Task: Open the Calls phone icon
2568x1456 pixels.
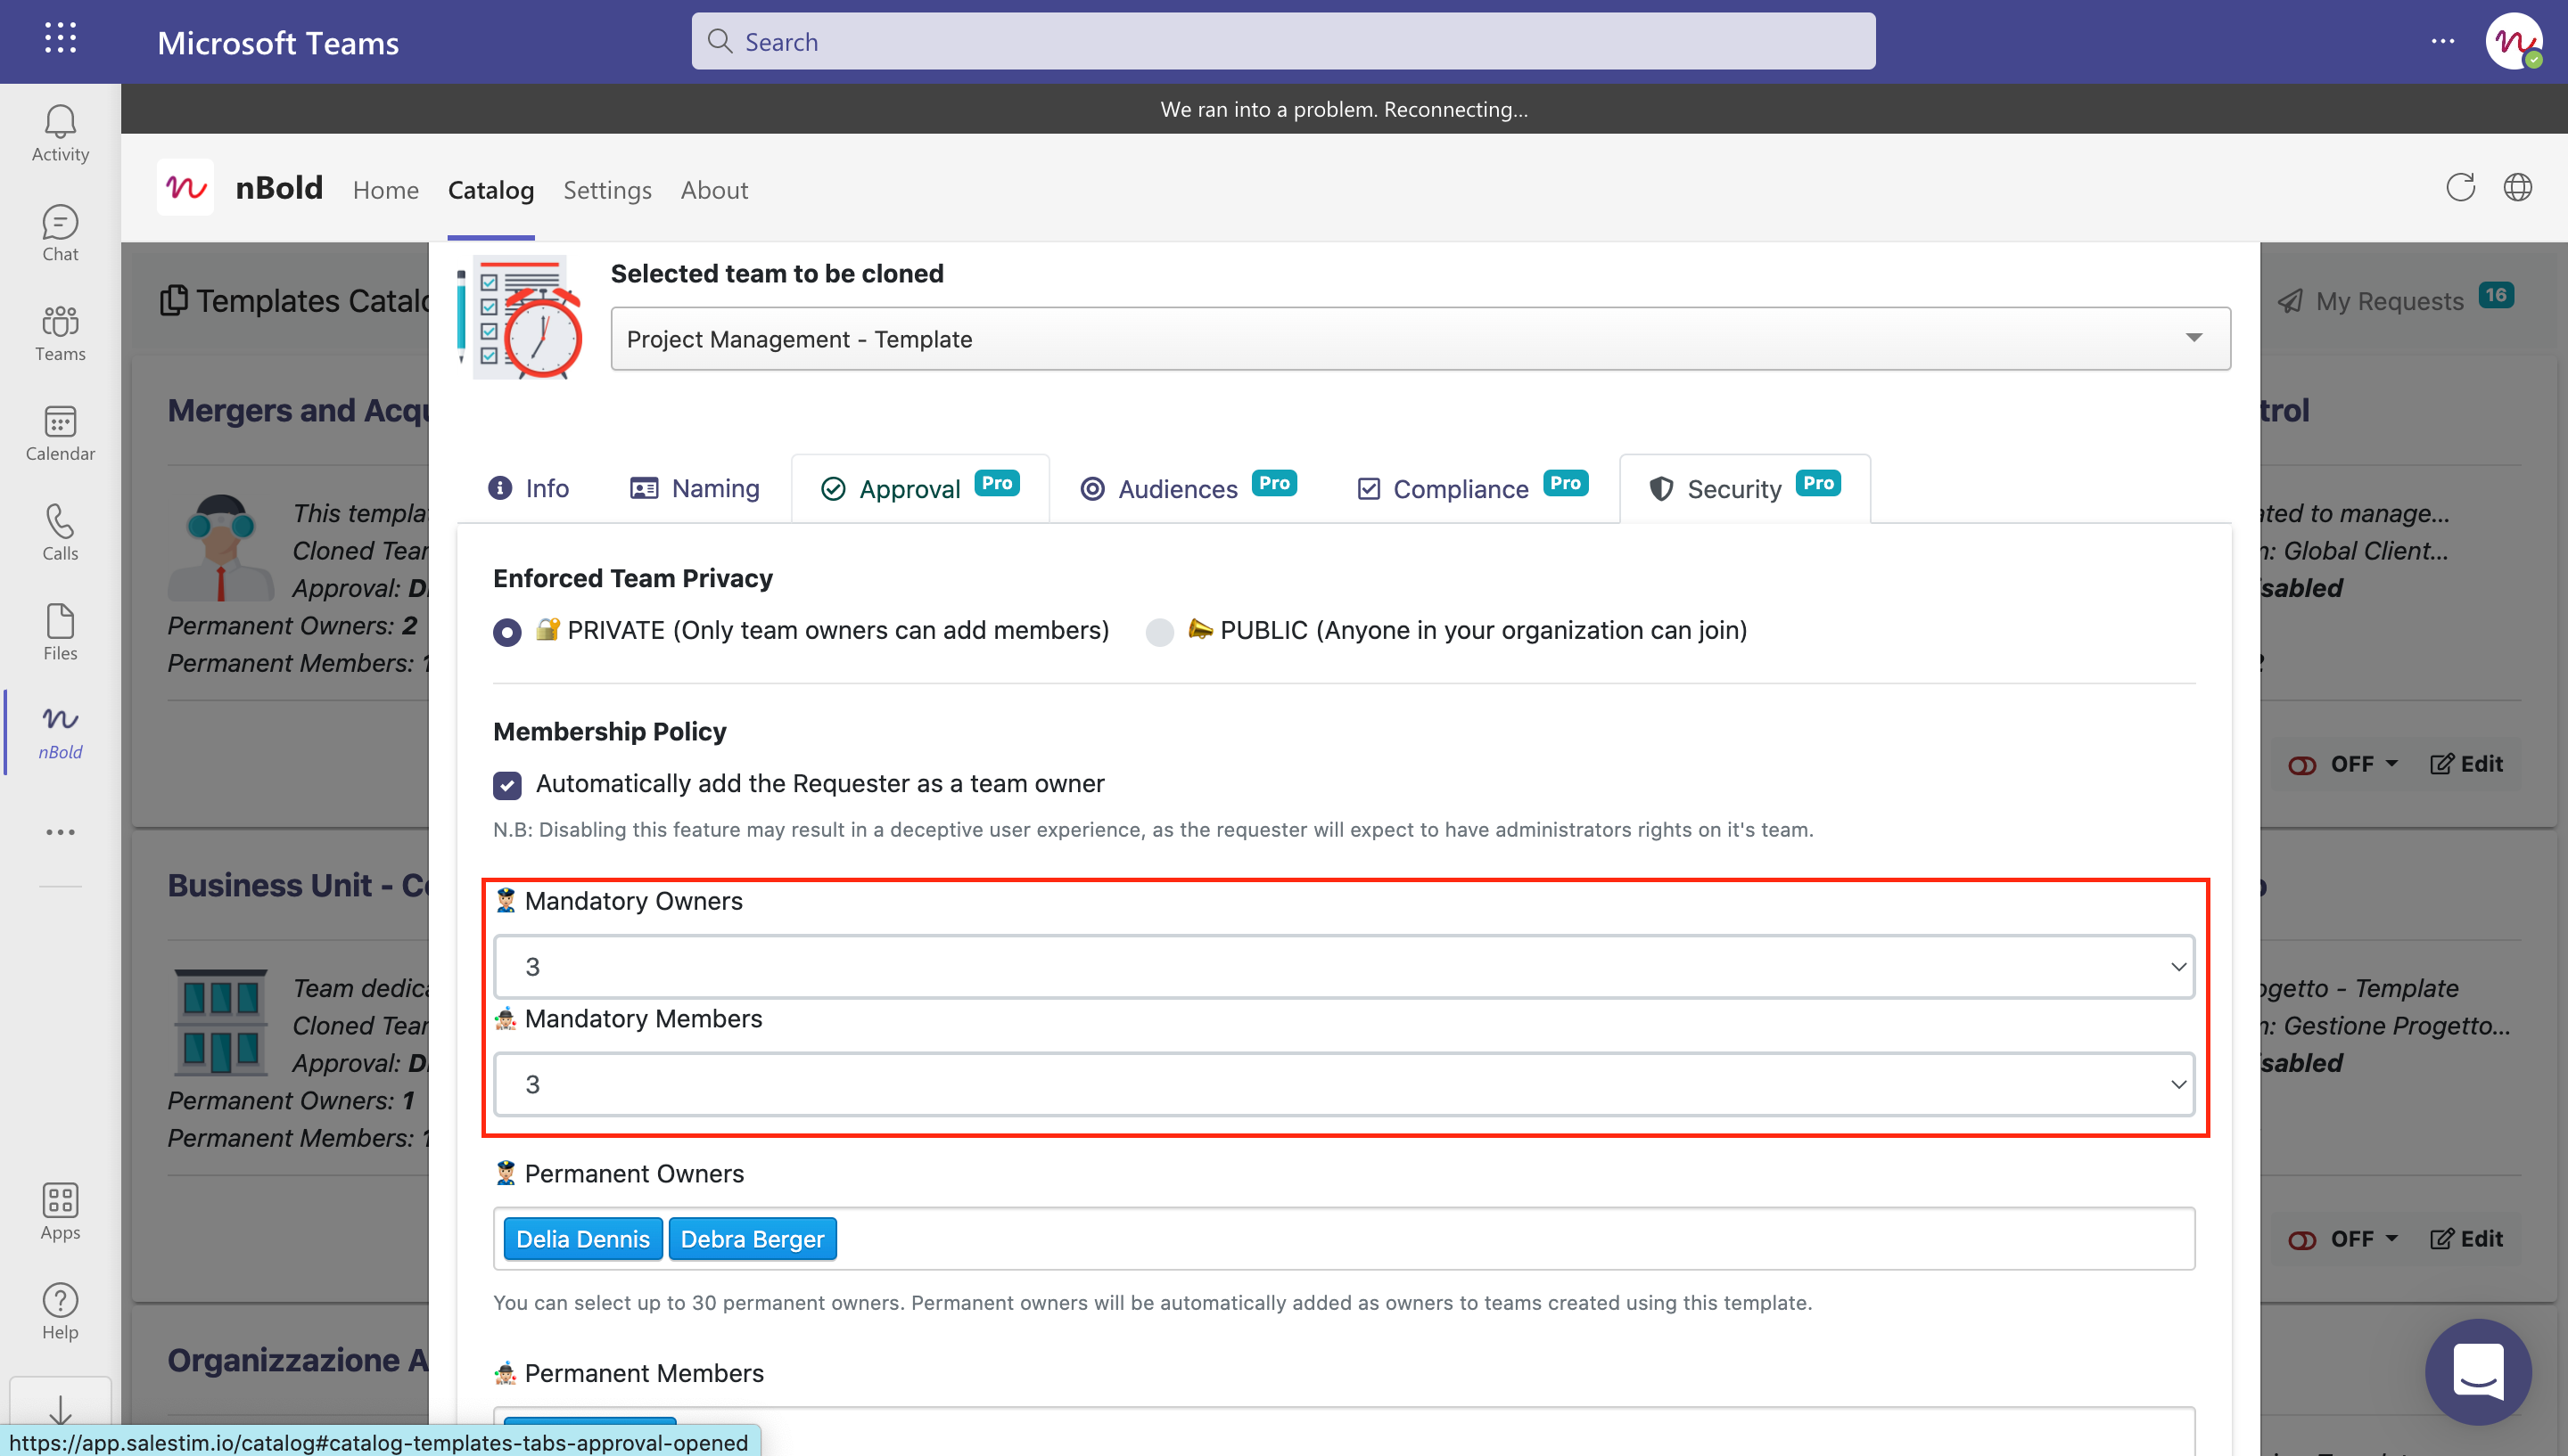Action: (x=60, y=533)
